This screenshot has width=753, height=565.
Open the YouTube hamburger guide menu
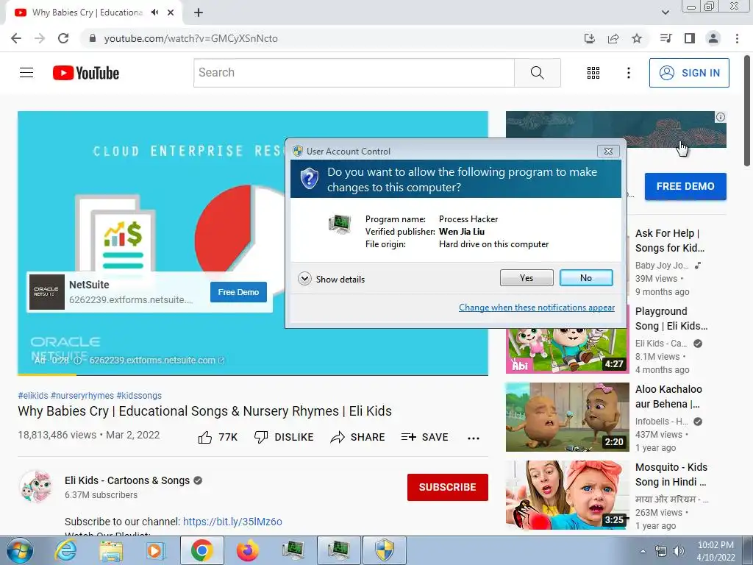[26, 73]
